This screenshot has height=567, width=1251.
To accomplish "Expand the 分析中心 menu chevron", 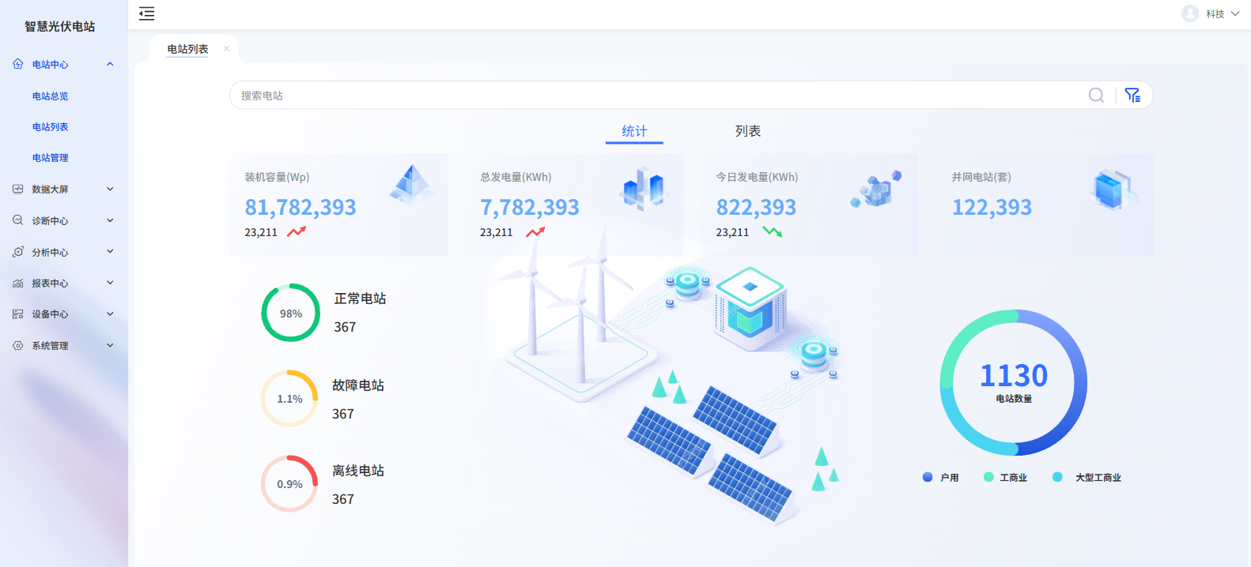I will click(110, 252).
